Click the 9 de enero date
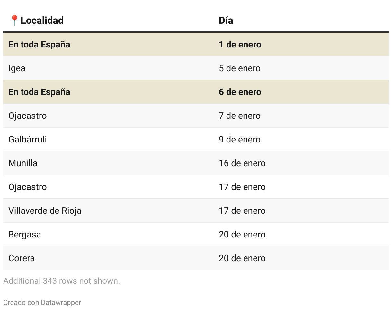Screen dimensions: 392x310 pyautogui.click(x=240, y=140)
